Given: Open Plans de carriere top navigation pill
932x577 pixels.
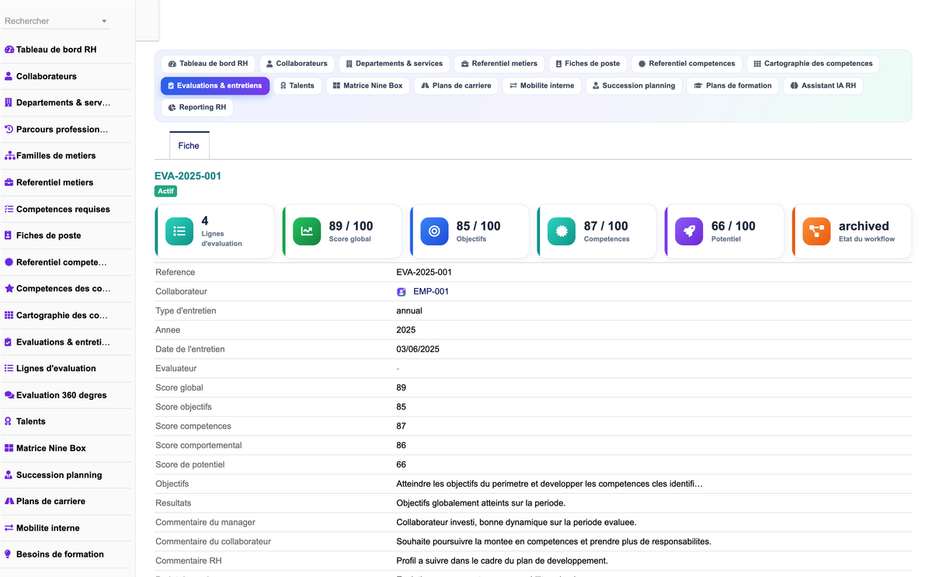Looking at the screenshot, I should click(456, 85).
